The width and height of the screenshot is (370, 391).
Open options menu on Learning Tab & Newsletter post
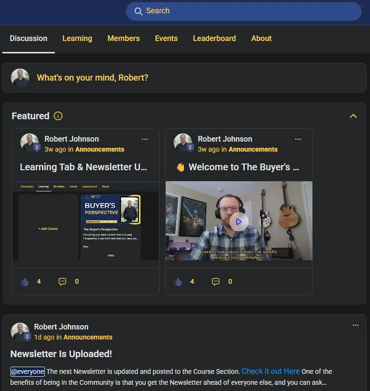(145, 139)
